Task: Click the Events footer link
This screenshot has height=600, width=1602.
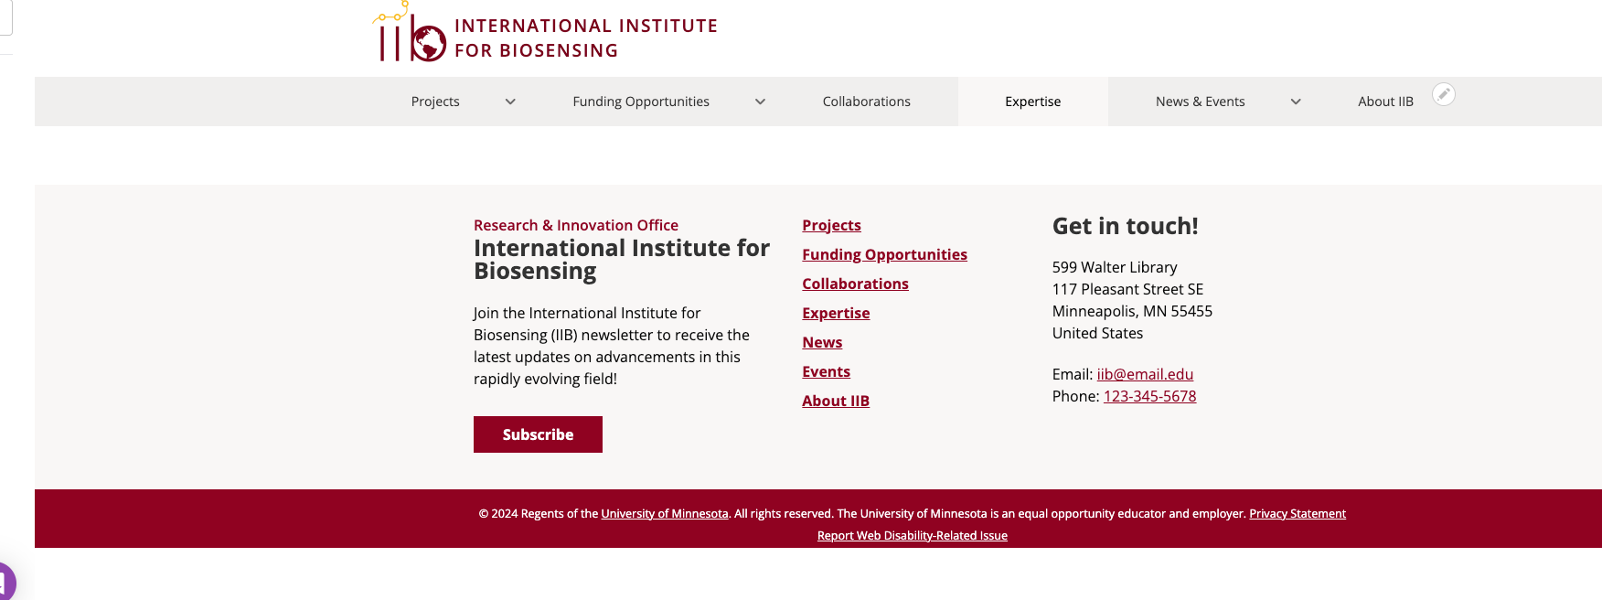Action: 826,371
